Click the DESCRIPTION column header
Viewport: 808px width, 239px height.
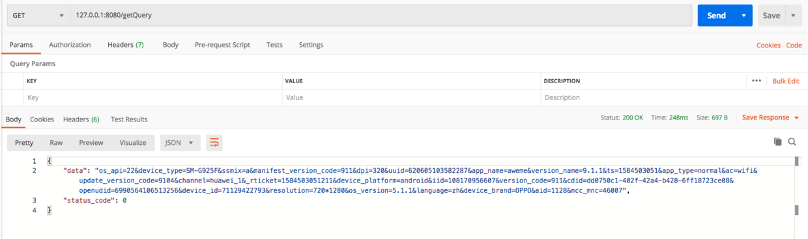562,81
